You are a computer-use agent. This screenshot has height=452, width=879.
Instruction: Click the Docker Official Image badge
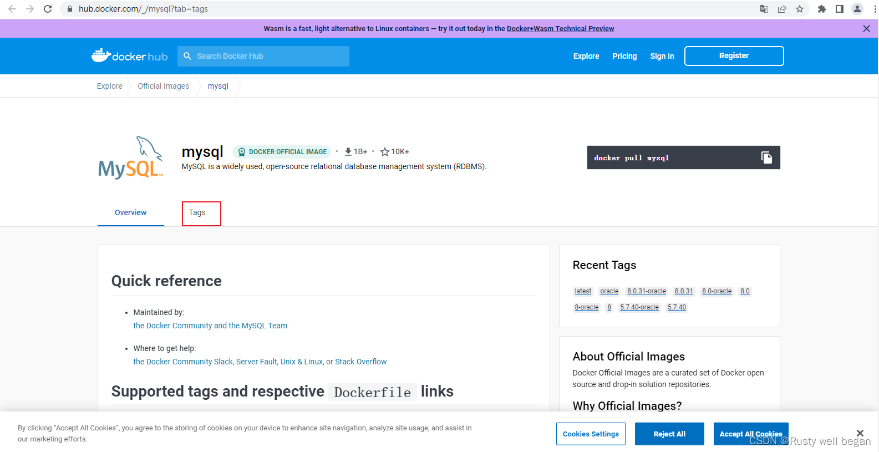tap(282, 151)
